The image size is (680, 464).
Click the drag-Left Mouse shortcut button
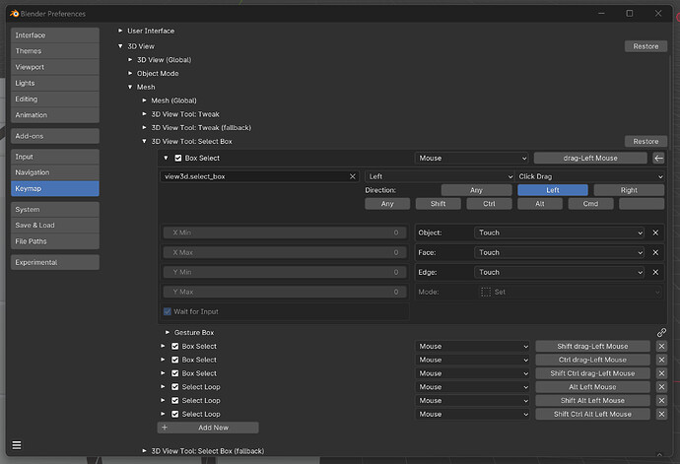590,159
